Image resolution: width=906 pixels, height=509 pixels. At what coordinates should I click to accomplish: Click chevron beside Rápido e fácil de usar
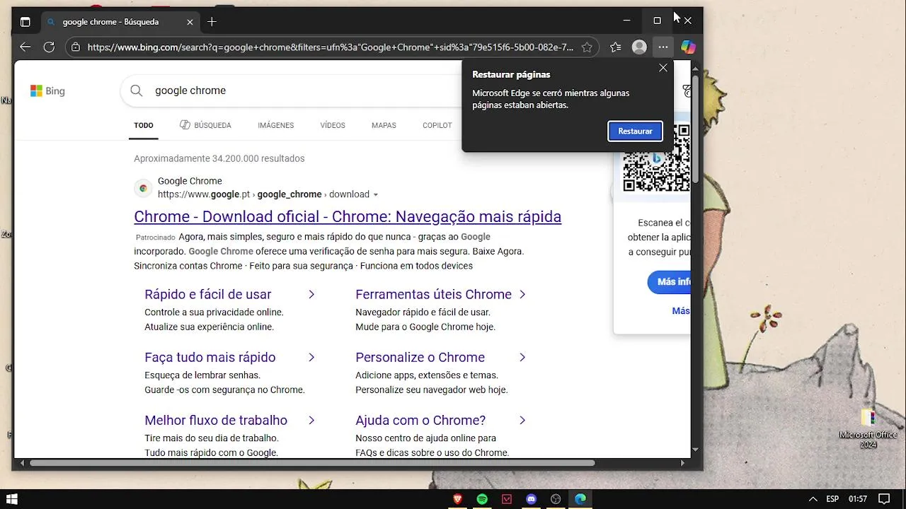pyautogui.click(x=311, y=294)
